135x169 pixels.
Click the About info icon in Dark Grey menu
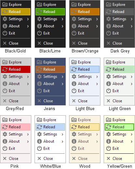(109, 26)
